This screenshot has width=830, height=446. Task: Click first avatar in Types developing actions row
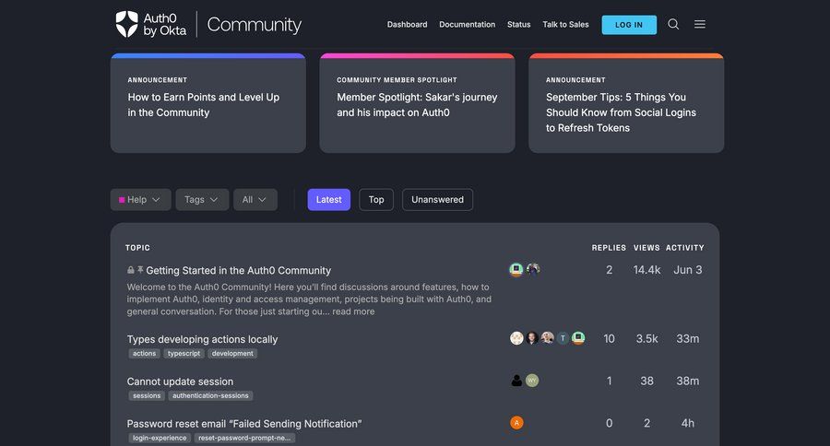pyautogui.click(x=516, y=338)
